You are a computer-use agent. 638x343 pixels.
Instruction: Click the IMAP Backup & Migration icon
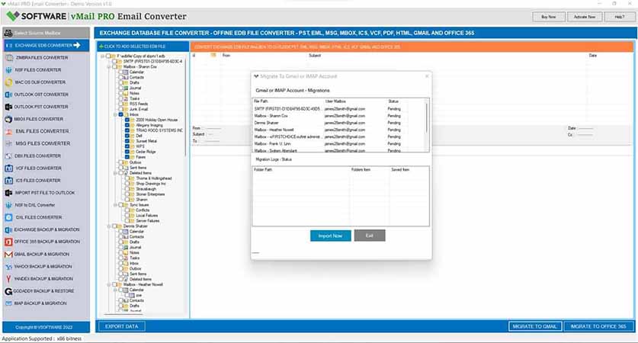click(9, 303)
